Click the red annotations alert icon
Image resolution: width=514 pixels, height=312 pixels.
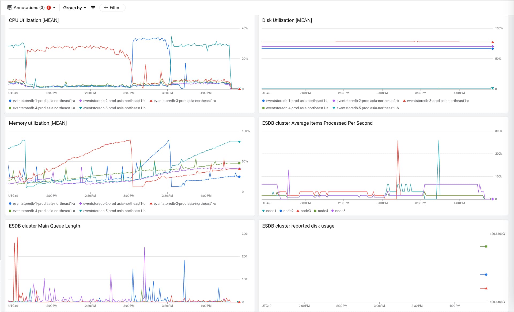49,8
